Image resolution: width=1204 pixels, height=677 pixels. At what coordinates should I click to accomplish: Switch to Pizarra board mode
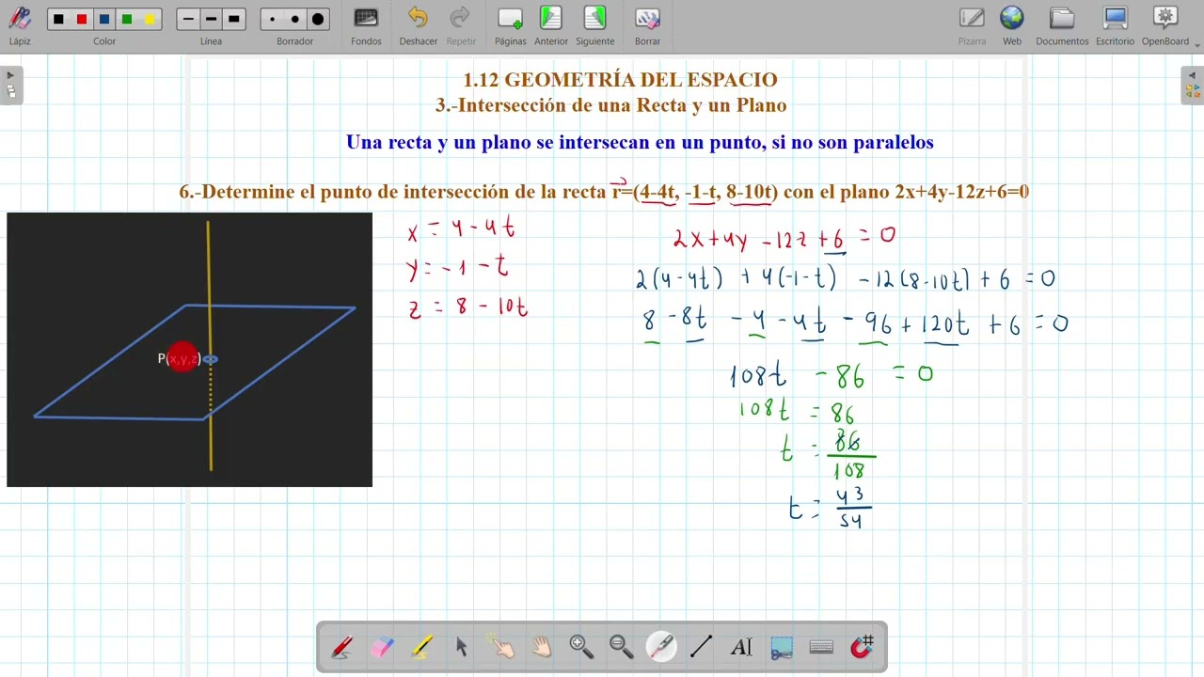[x=972, y=24]
